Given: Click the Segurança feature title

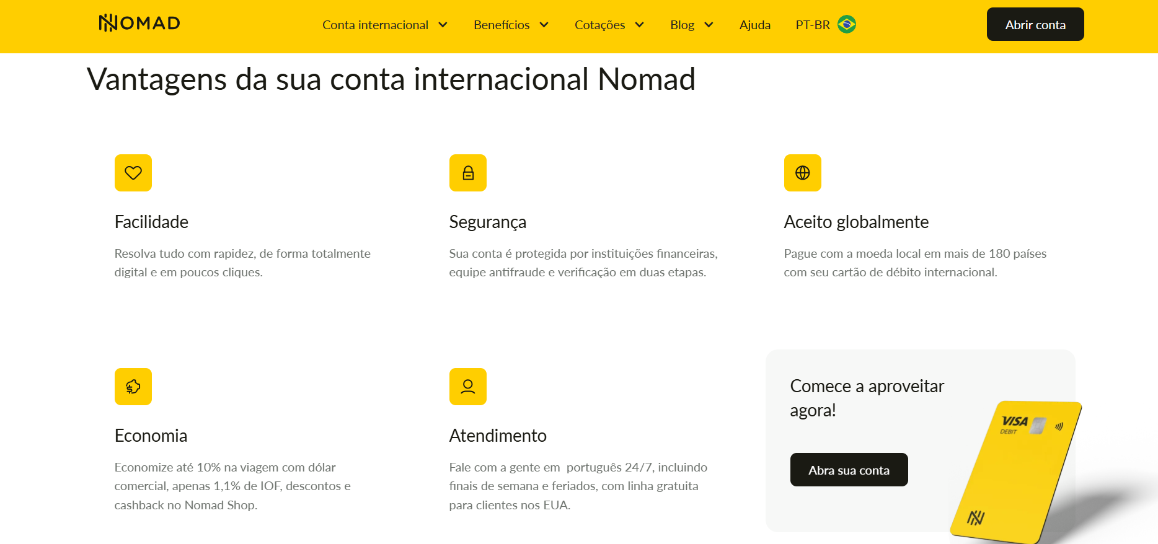Looking at the screenshot, I should pyautogui.click(x=487, y=222).
